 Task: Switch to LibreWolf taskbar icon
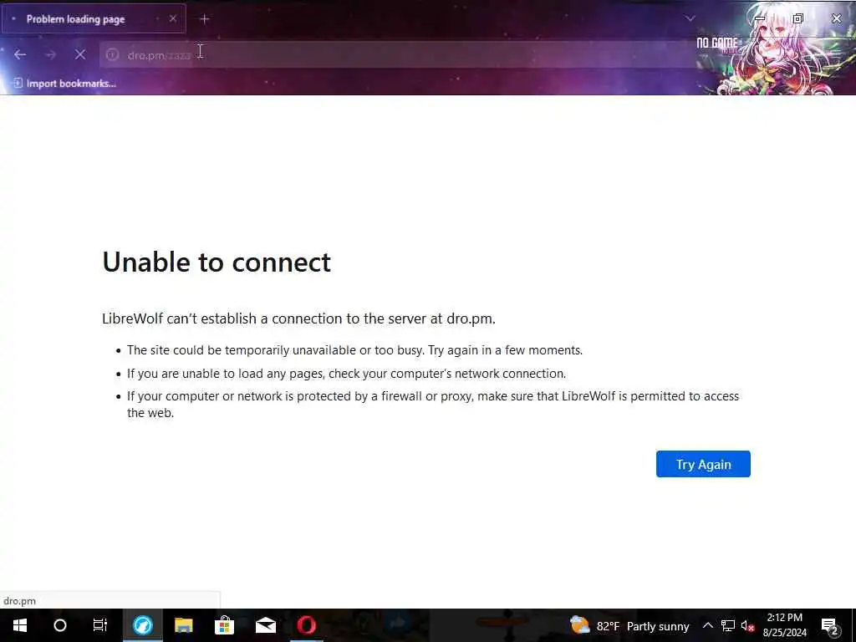(x=142, y=625)
